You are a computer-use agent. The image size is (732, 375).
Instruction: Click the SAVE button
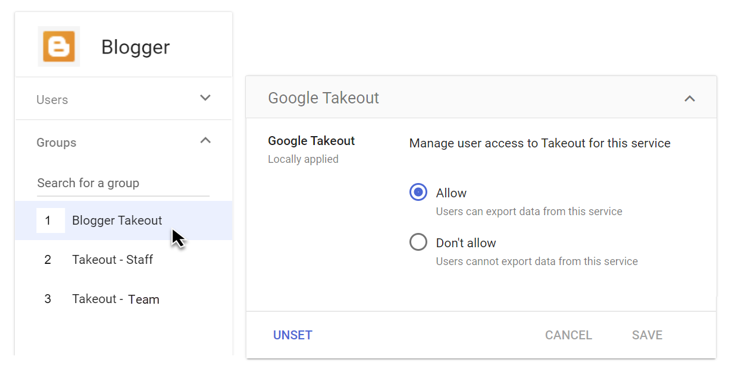[647, 335]
